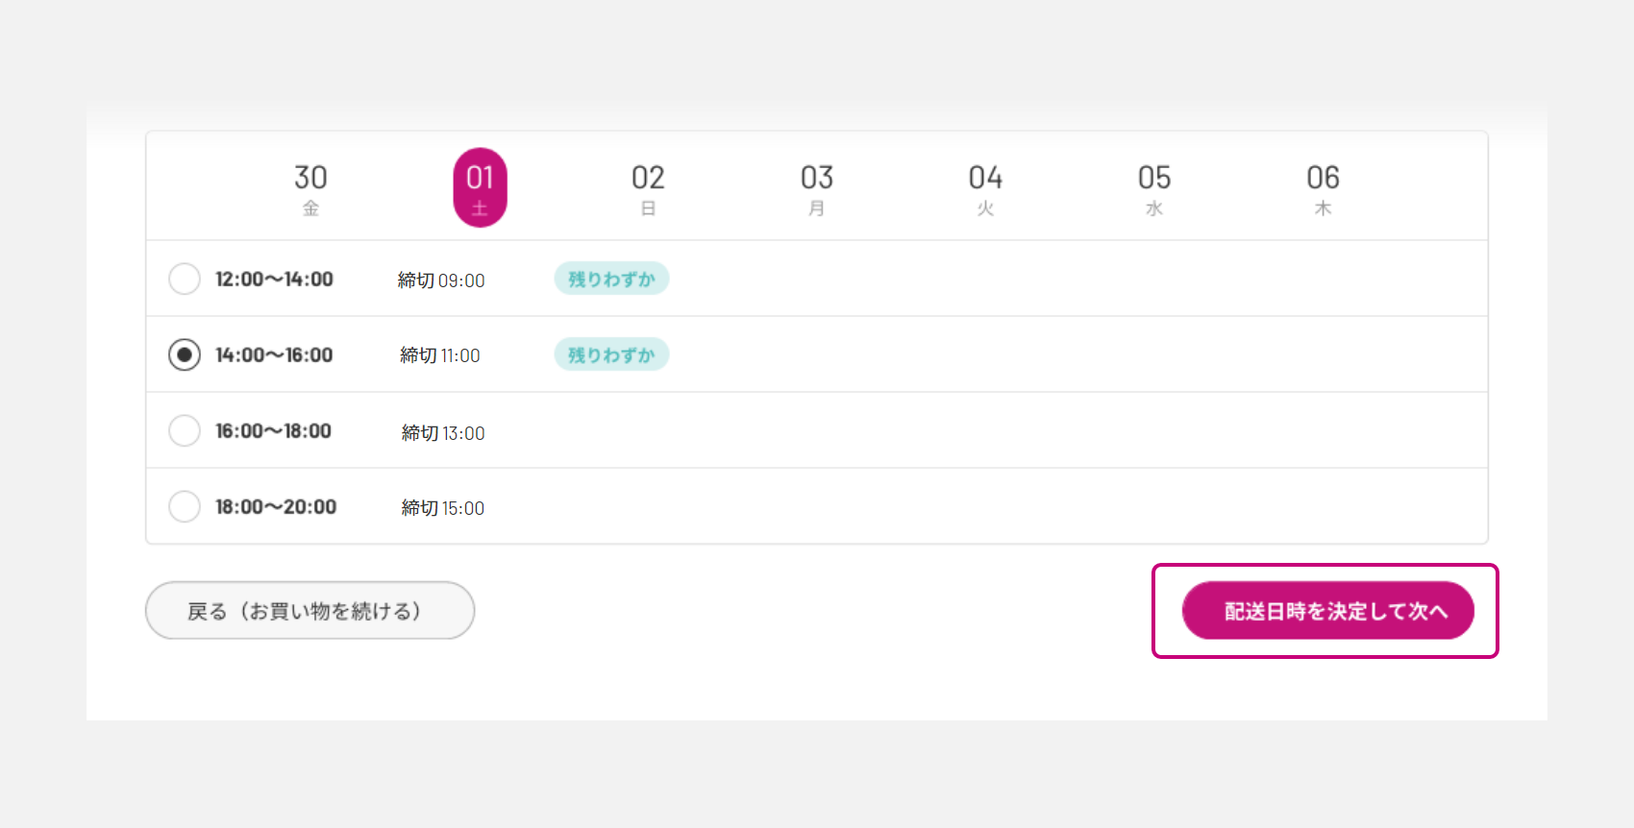This screenshot has height=828, width=1634.
Task: Click the 18:00〜20:00 time slot label
Action: (276, 507)
